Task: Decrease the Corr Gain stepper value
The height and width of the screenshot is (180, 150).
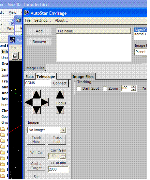Action: (63, 157)
